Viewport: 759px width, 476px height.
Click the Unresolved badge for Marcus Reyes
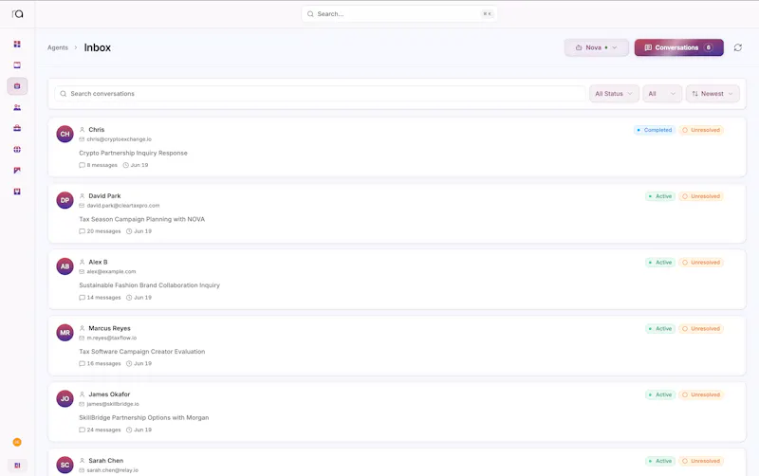pos(701,329)
